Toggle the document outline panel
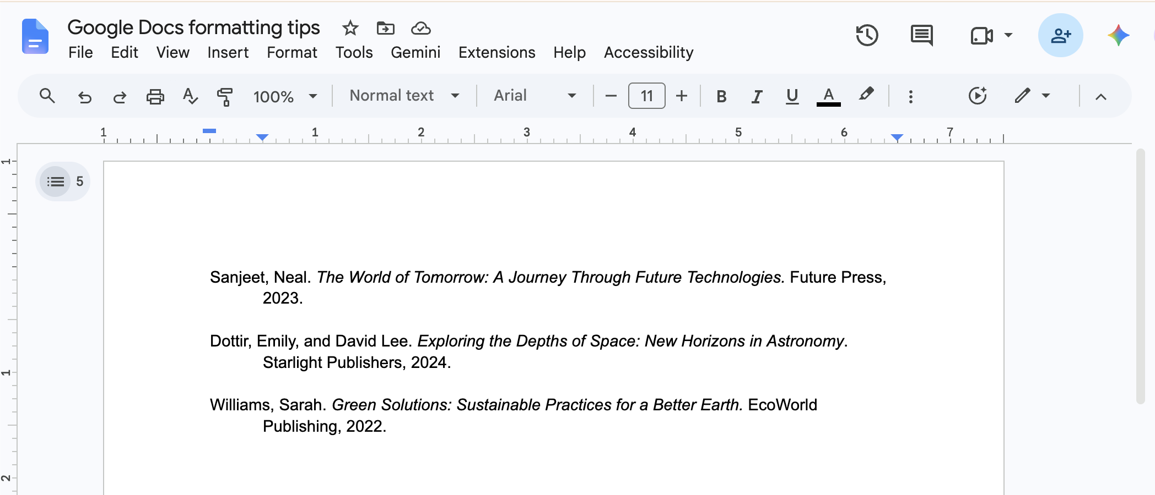1155x495 pixels. point(56,181)
